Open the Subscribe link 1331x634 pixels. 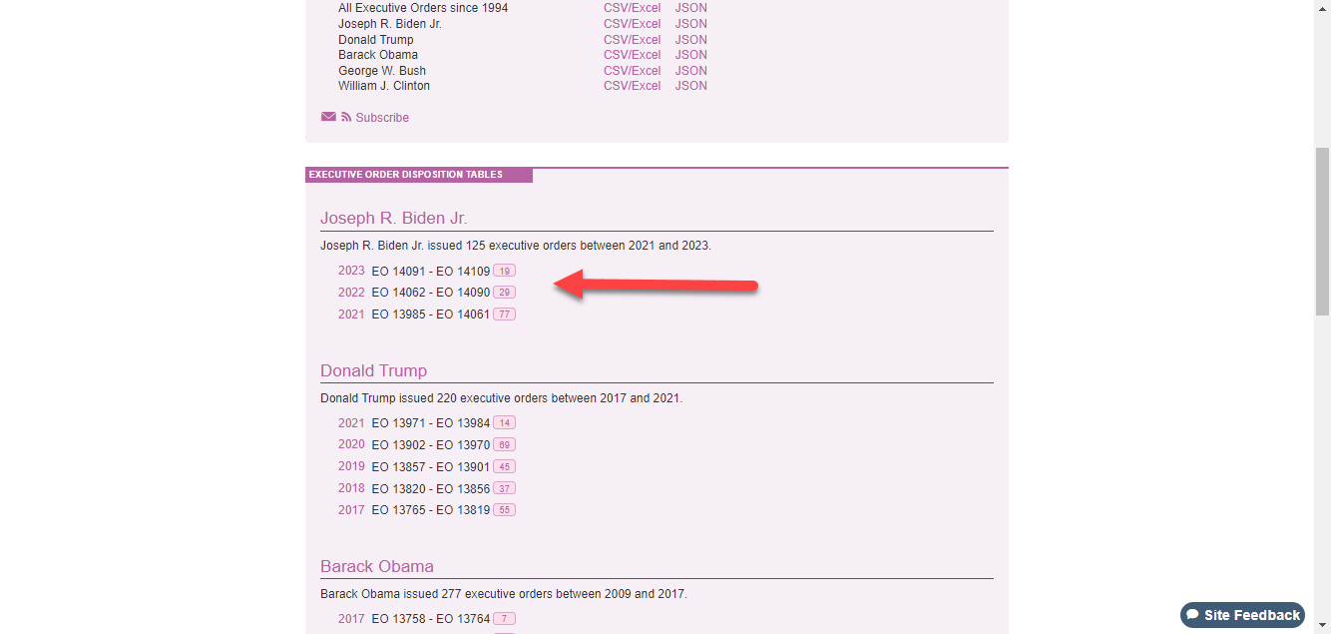382,118
